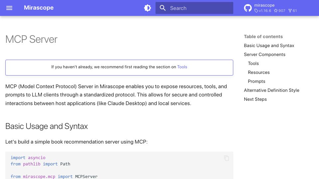Click the Mirascope site title
This screenshot has height=179, width=319.
(x=39, y=8)
